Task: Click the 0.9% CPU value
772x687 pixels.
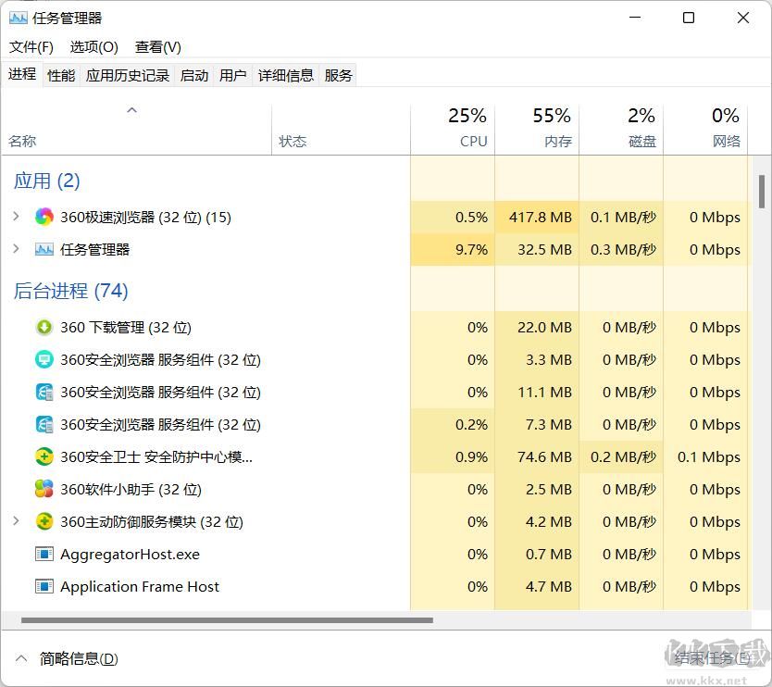Action: click(x=472, y=457)
